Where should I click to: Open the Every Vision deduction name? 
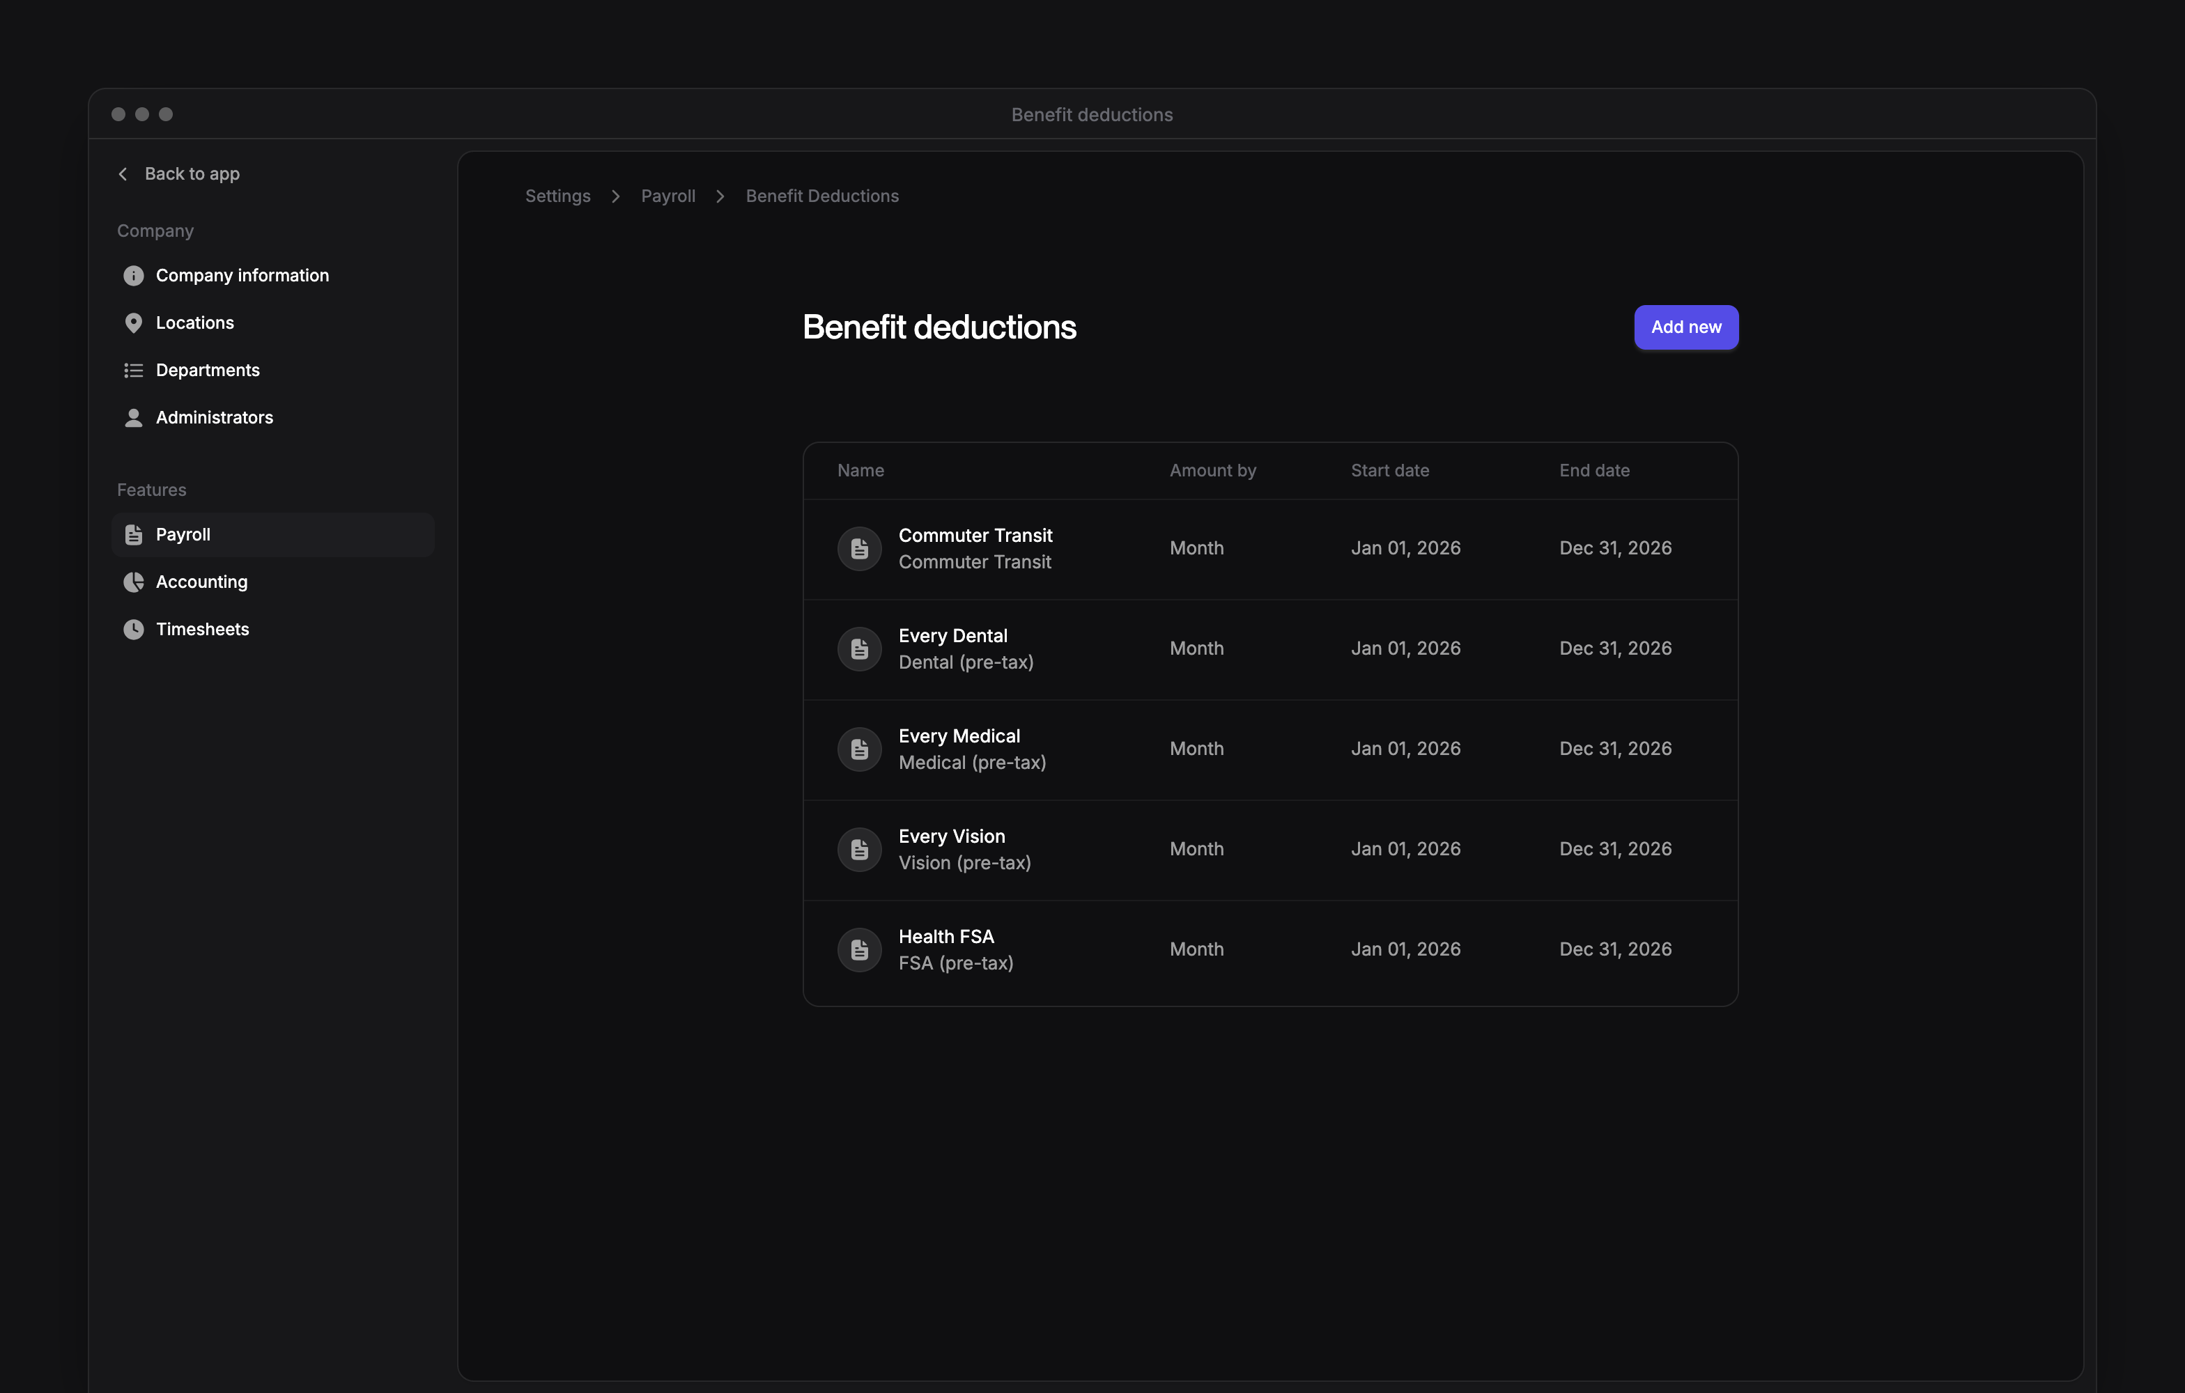pyautogui.click(x=952, y=836)
